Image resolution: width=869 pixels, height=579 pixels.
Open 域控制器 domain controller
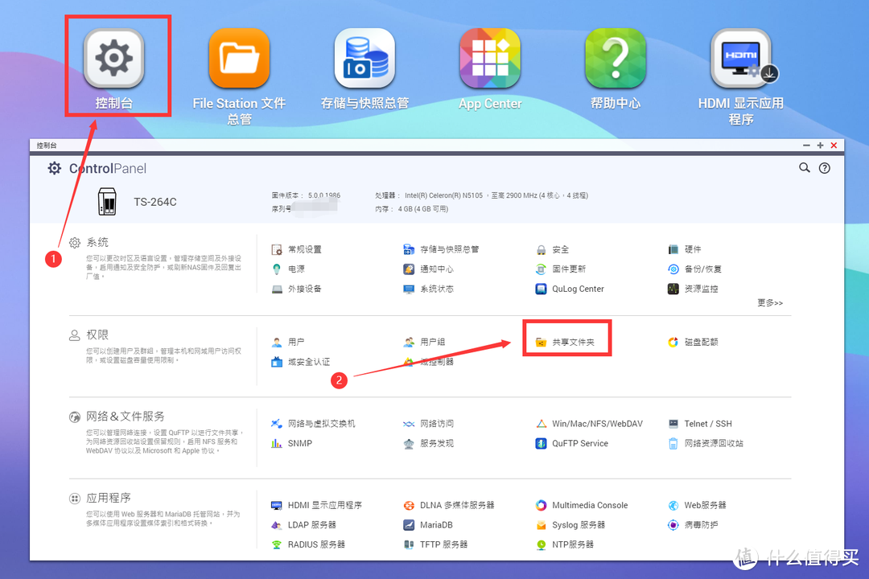tap(428, 362)
